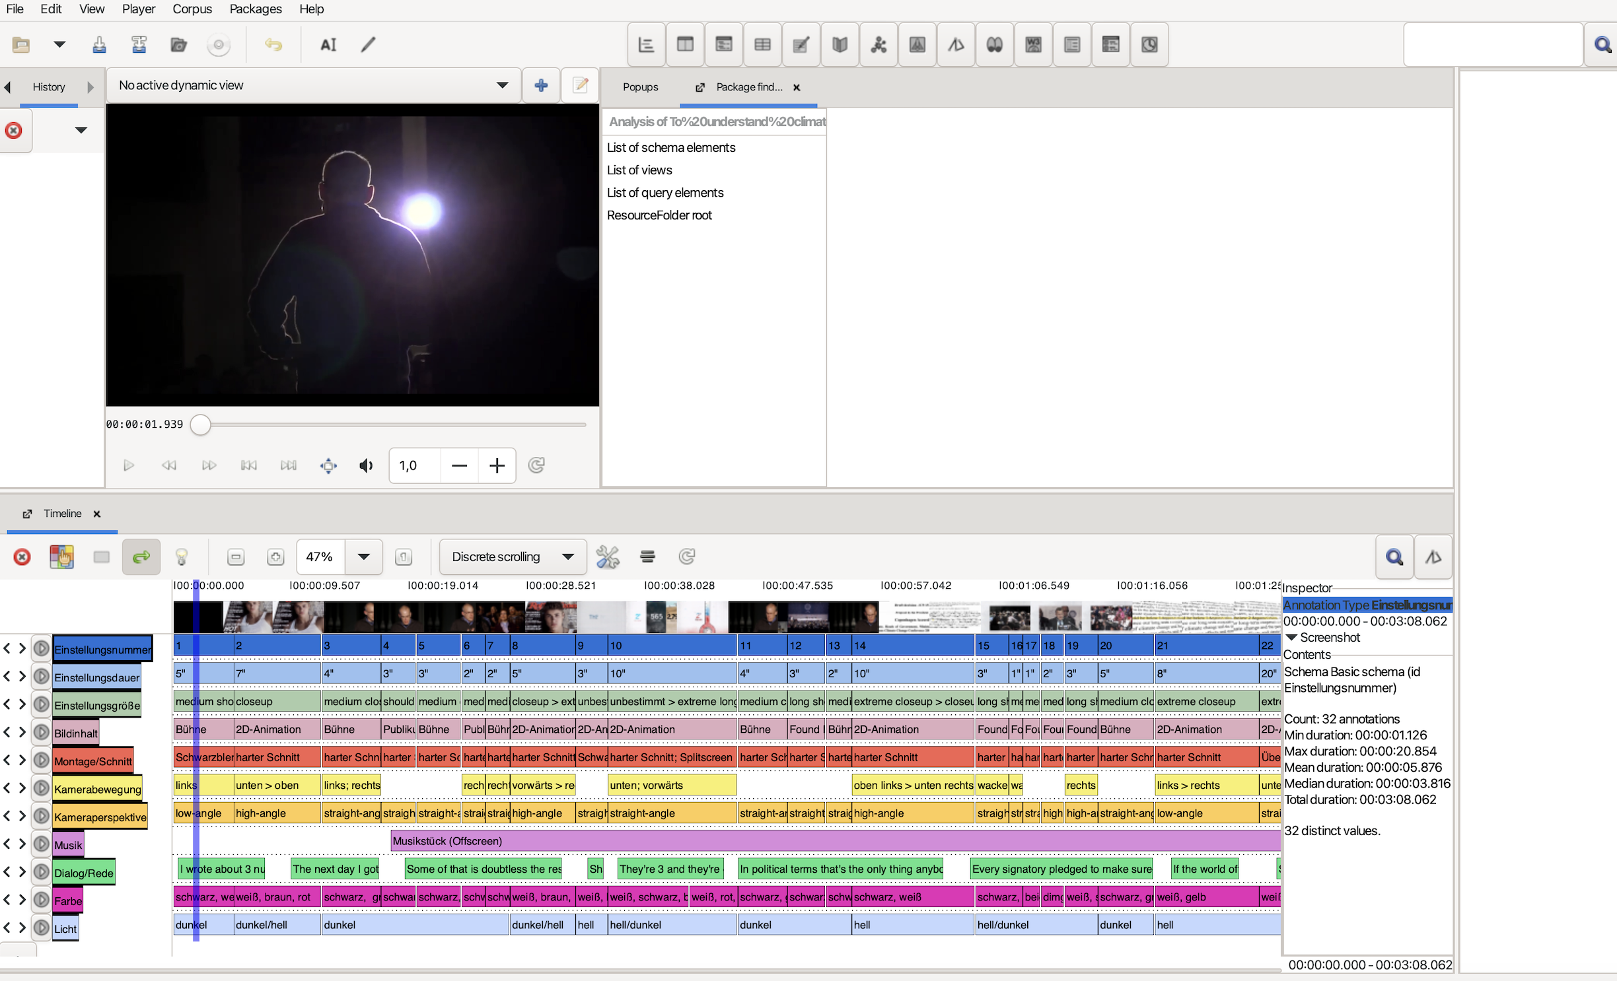Change the 'Discrete scrolling' mode

click(x=512, y=557)
